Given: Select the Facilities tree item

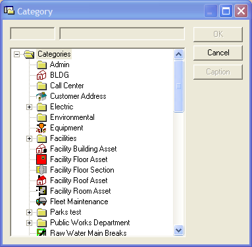Looking at the screenshot, I should (x=63, y=138).
